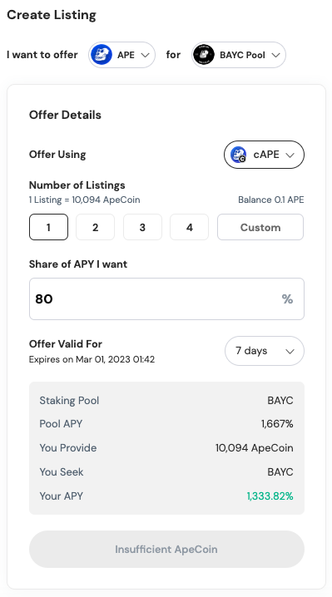Click the cAPE token icon
This screenshot has width=332, height=597.
238,155
